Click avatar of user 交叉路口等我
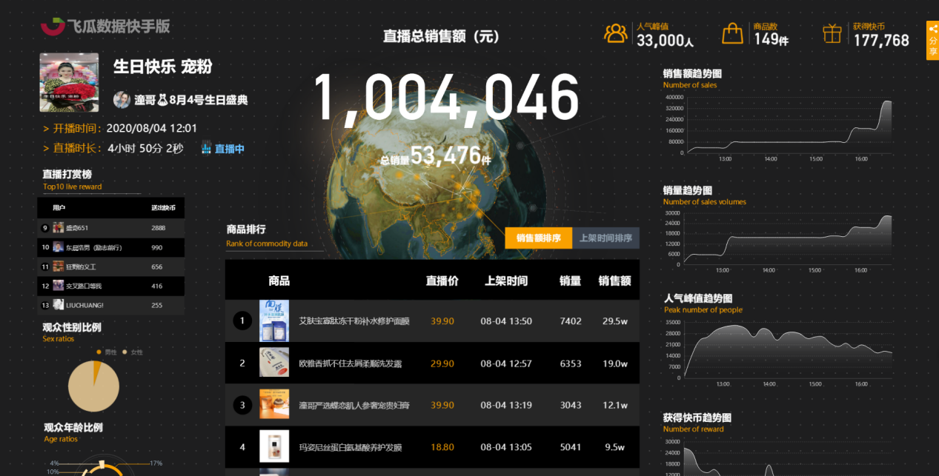 click(x=58, y=285)
